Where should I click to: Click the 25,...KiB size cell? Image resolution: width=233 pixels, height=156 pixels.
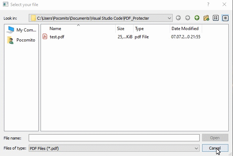[x=125, y=37]
